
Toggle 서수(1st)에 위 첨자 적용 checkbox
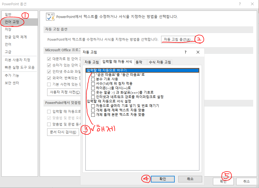coord(93,84)
